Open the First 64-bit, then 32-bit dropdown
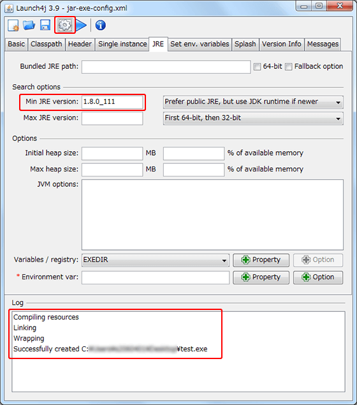The height and width of the screenshot is (405, 357). [253, 118]
